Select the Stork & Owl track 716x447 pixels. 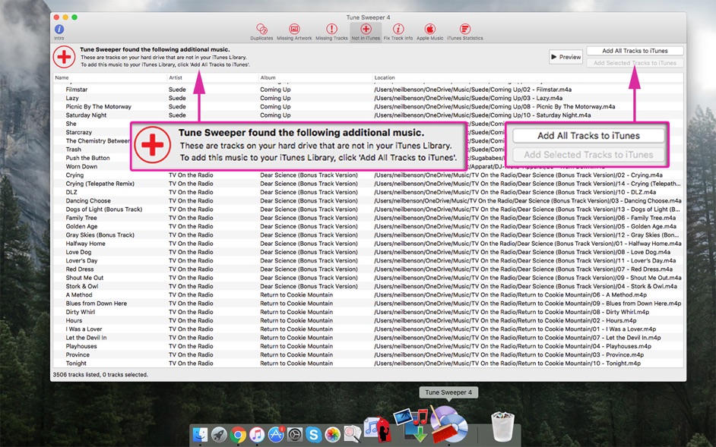(368, 286)
